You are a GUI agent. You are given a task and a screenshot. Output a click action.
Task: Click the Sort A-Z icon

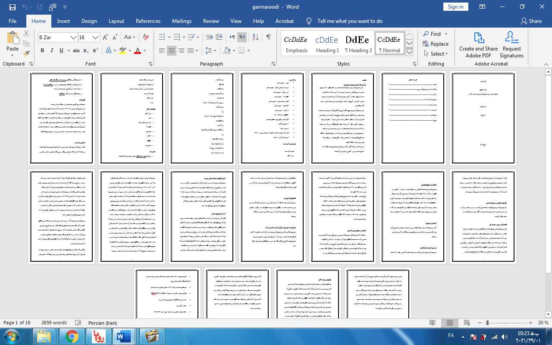pos(255,37)
